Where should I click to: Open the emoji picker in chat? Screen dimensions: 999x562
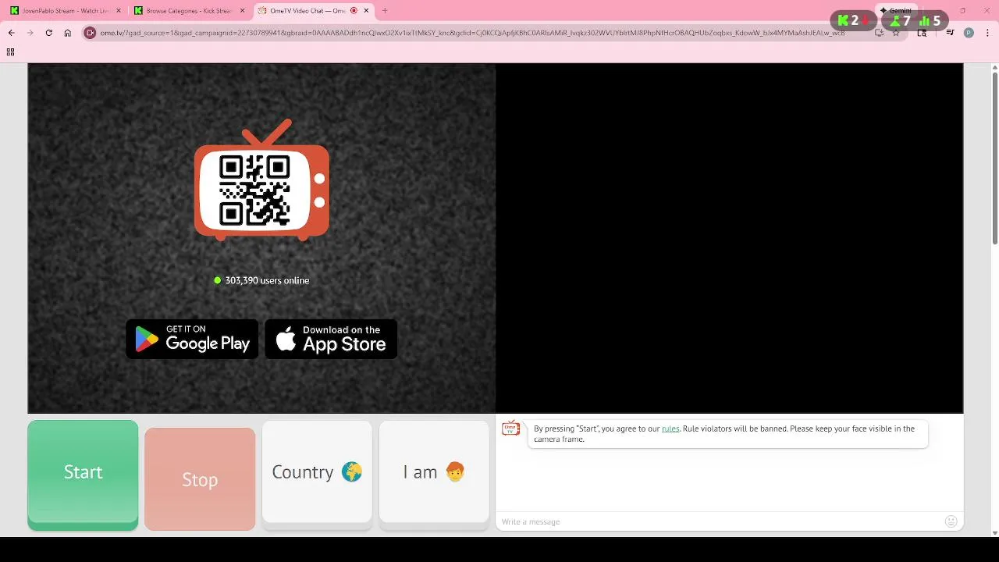click(951, 521)
